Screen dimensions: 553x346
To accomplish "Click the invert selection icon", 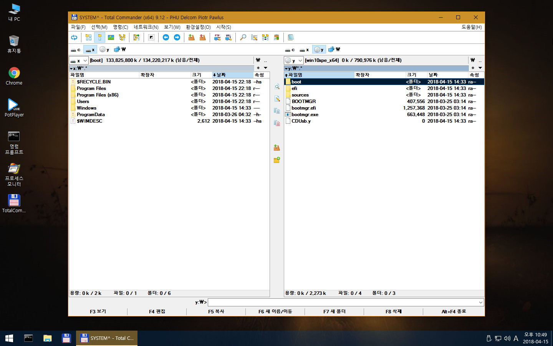I will click(151, 37).
